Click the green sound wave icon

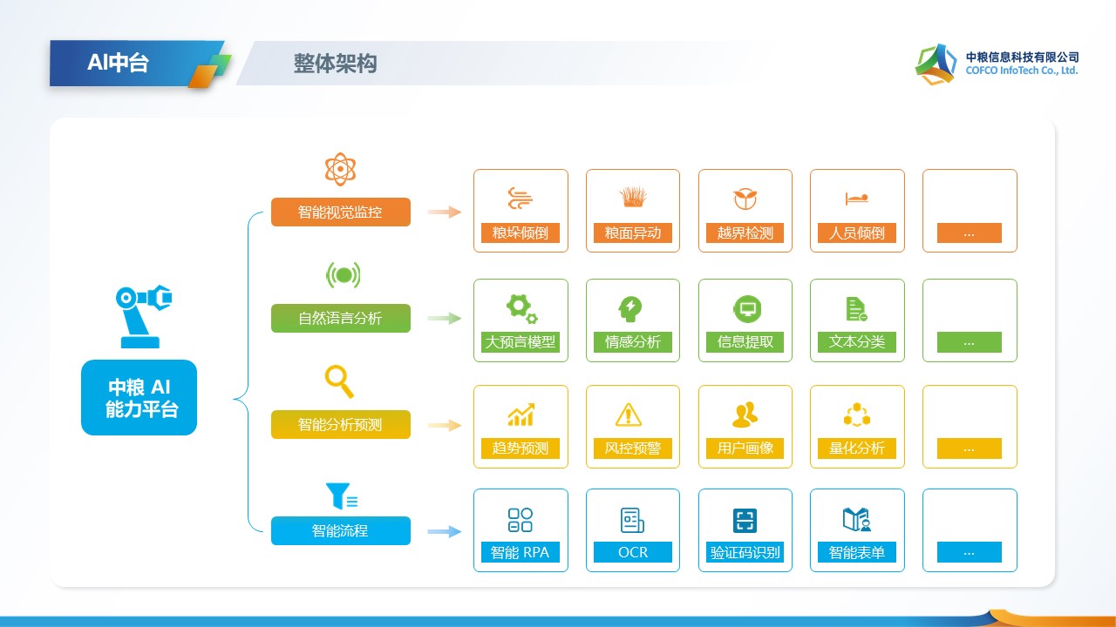click(x=343, y=276)
